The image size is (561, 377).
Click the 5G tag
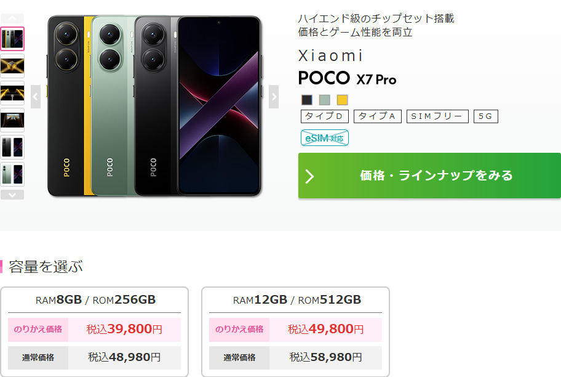[x=486, y=116]
